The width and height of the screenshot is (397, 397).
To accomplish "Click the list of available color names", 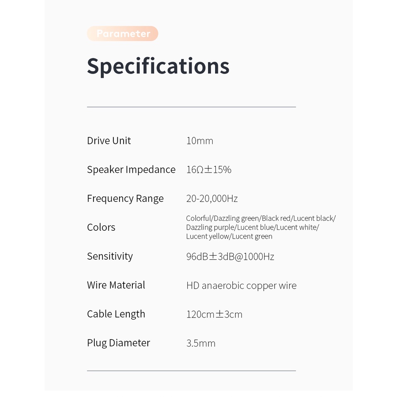I will (x=261, y=227).
